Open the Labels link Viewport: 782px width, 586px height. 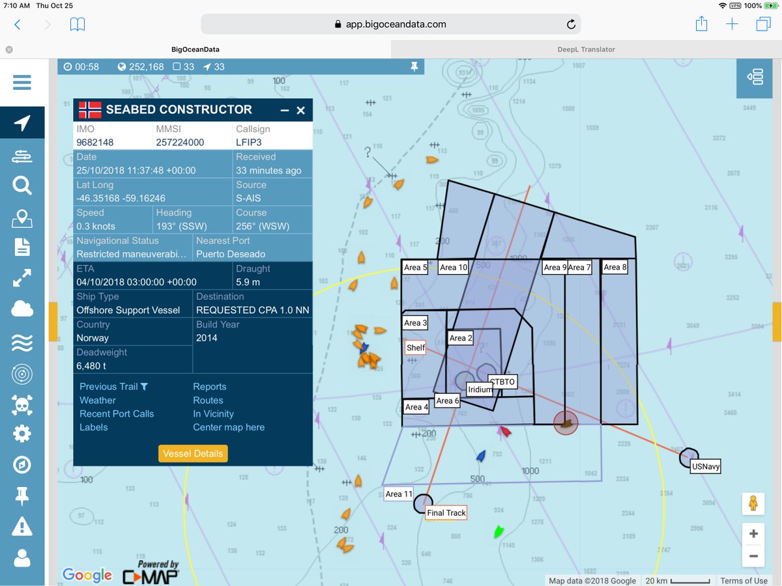click(94, 428)
